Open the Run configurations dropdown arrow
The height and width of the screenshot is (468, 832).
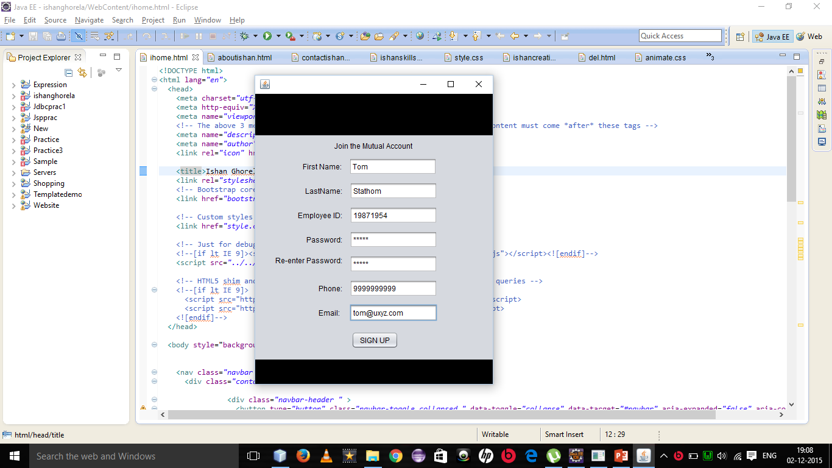(278, 37)
